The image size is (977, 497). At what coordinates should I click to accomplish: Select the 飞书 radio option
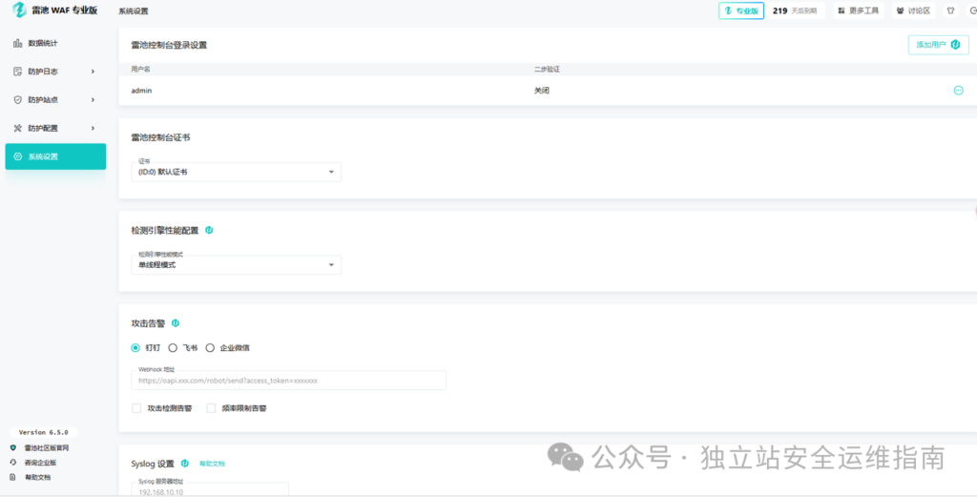[x=173, y=347]
